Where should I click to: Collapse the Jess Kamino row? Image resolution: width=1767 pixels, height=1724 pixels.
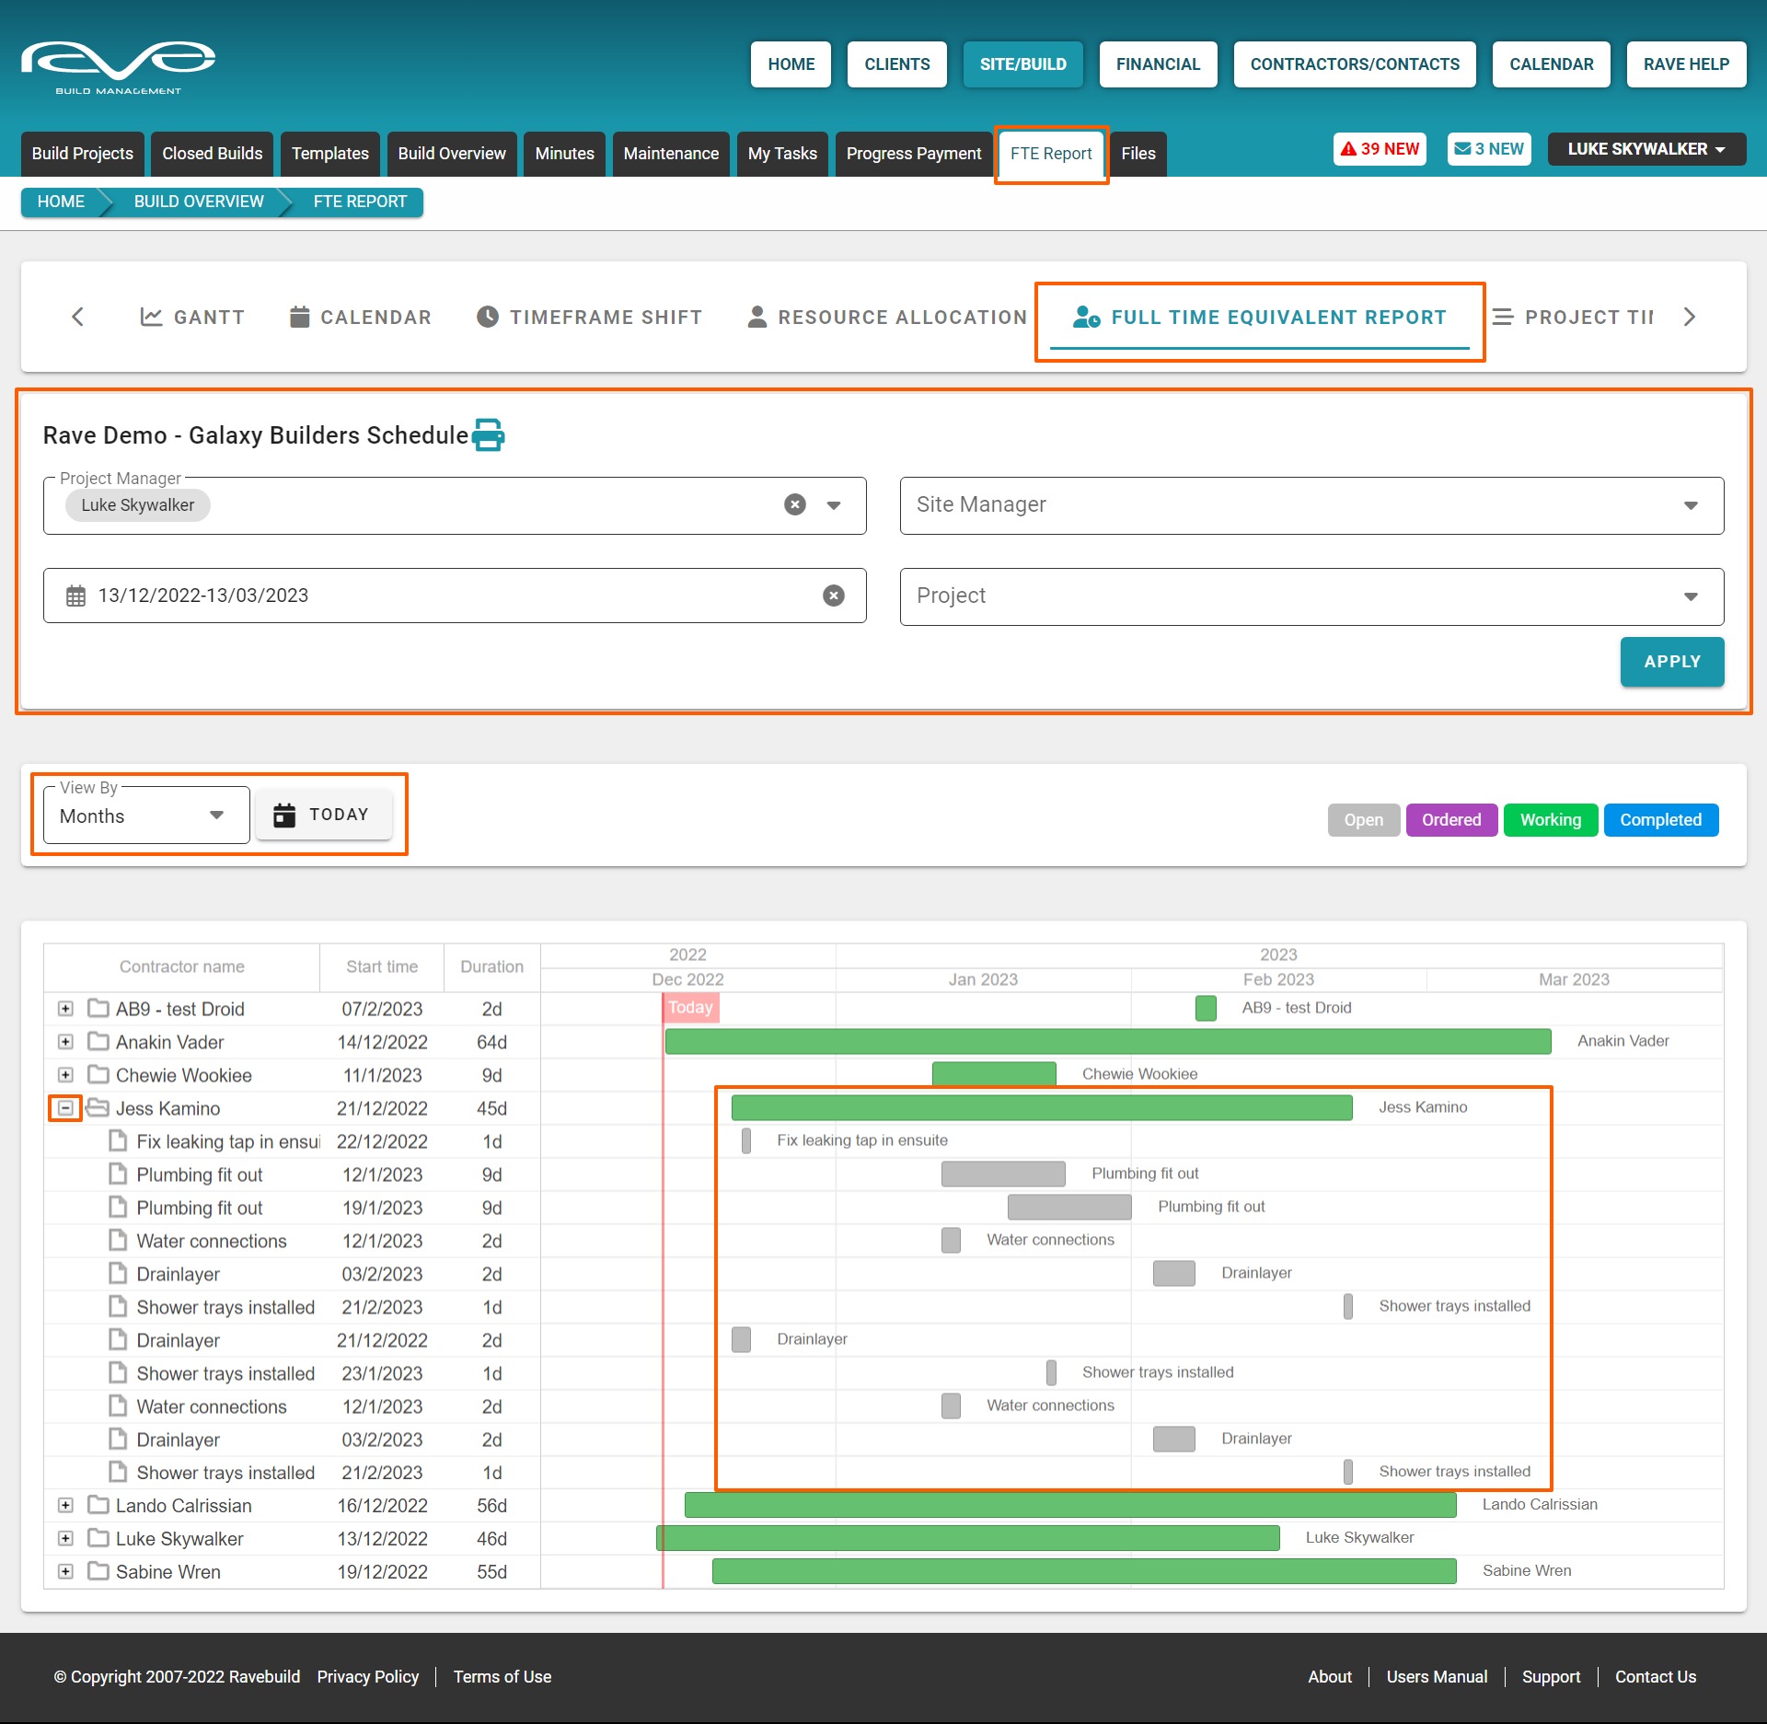(65, 1108)
